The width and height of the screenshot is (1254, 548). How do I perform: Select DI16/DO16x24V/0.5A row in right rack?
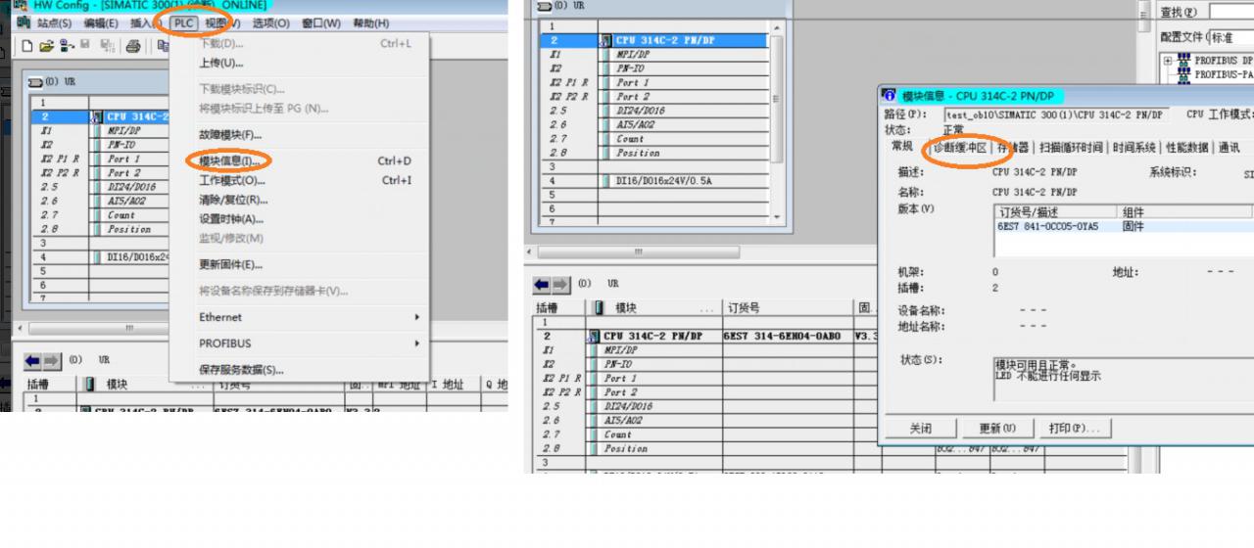(653, 181)
